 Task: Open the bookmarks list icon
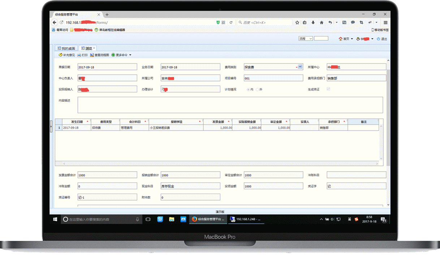(305, 22)
